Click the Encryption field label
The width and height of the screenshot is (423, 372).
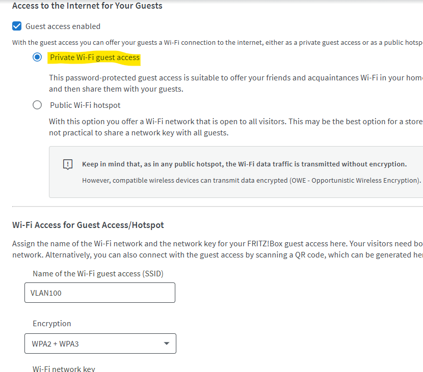tap(52, 324)
